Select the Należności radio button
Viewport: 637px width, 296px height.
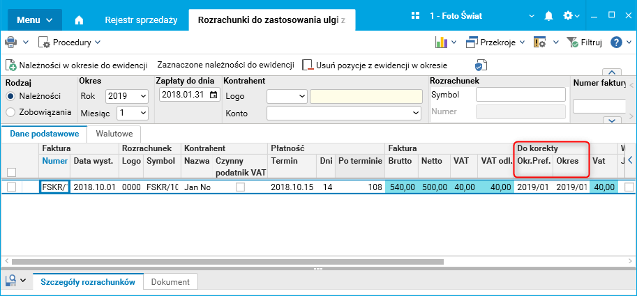click(11, 96)
